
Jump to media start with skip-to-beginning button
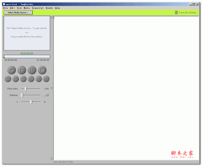point(8,79)
